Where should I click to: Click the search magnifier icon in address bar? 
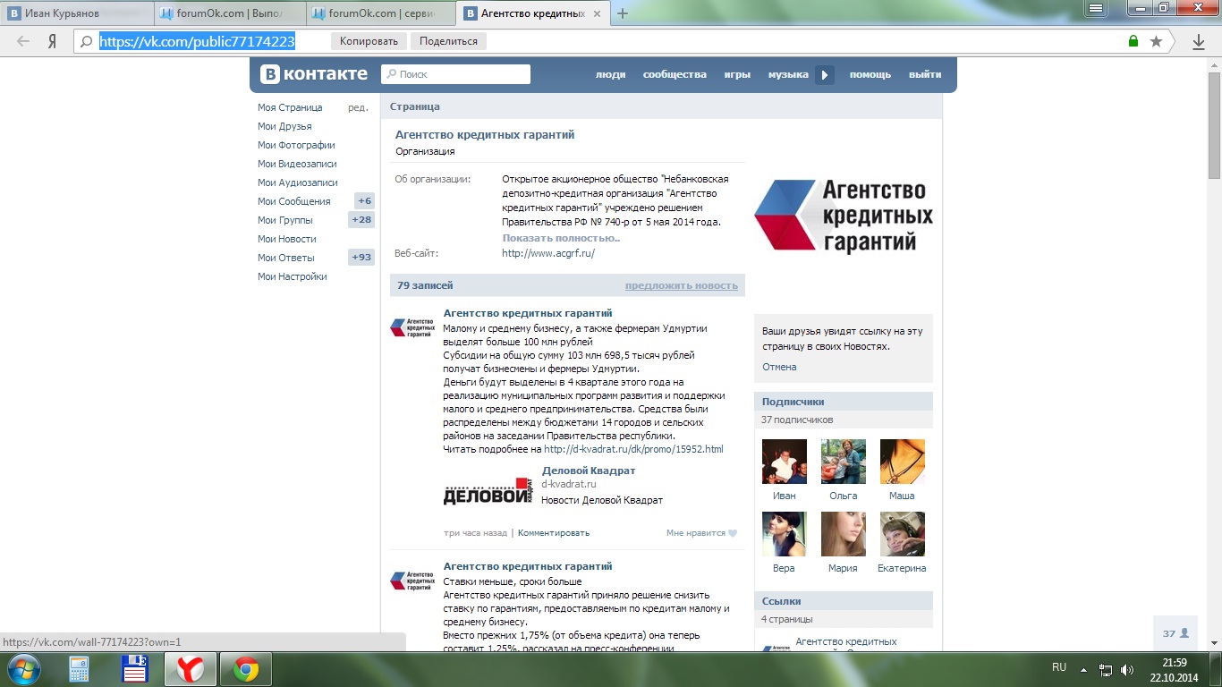tap(86, 41)
